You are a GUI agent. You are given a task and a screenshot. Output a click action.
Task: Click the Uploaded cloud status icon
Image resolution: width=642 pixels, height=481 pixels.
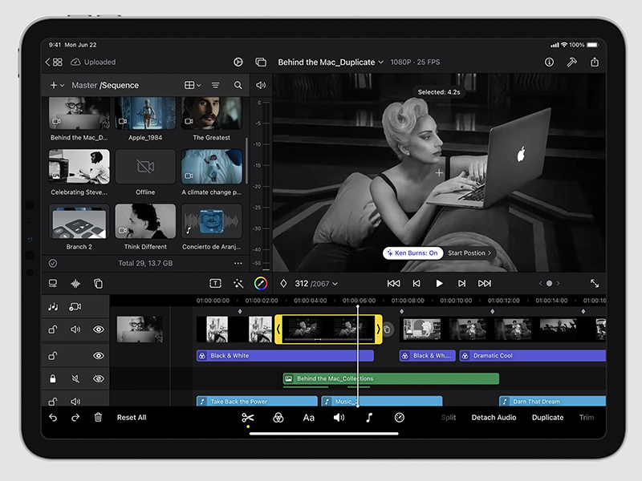click(75, 63)
